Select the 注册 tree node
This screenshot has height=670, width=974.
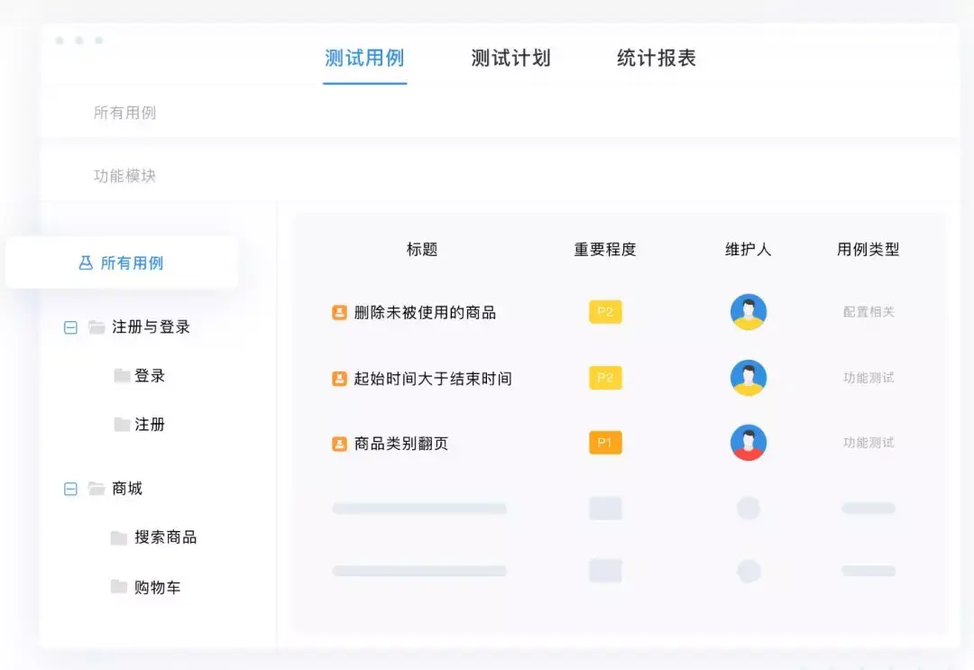click(x=150, y=424)
